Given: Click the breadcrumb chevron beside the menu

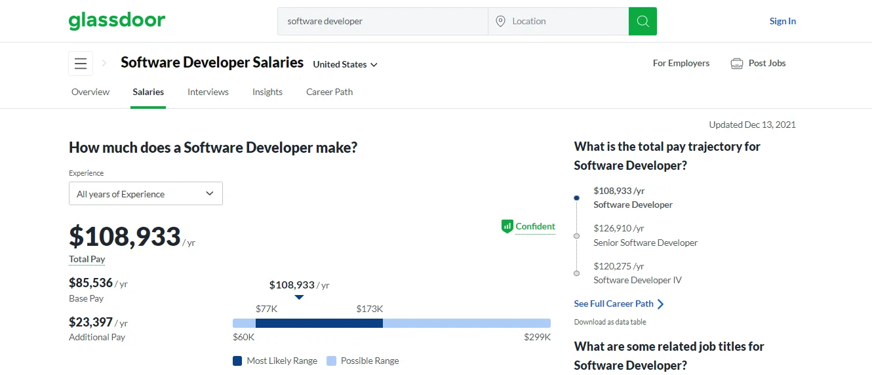Looking at the screenshot, I should [x=104, y=64].
